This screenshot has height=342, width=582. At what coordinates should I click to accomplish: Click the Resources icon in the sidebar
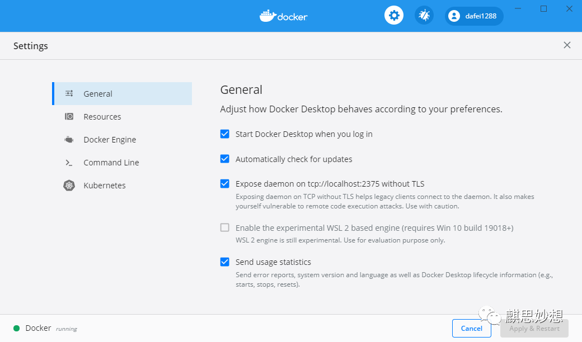69,116
